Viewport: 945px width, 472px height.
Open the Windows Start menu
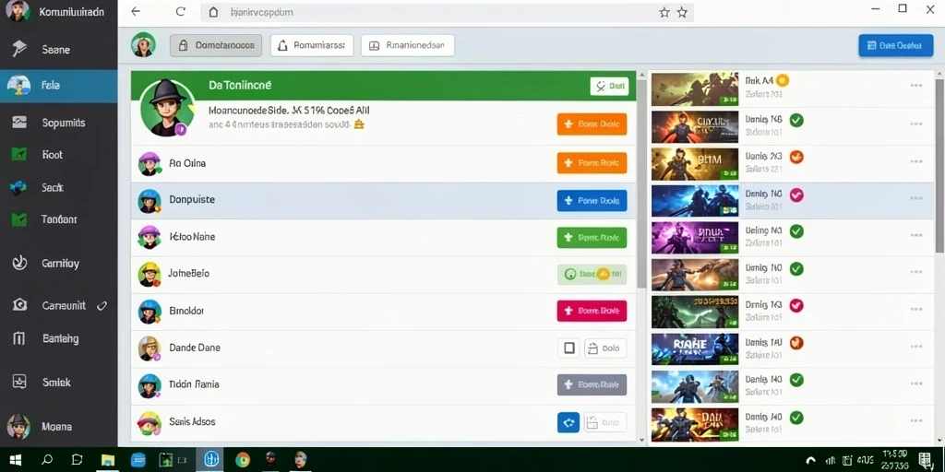16,460
